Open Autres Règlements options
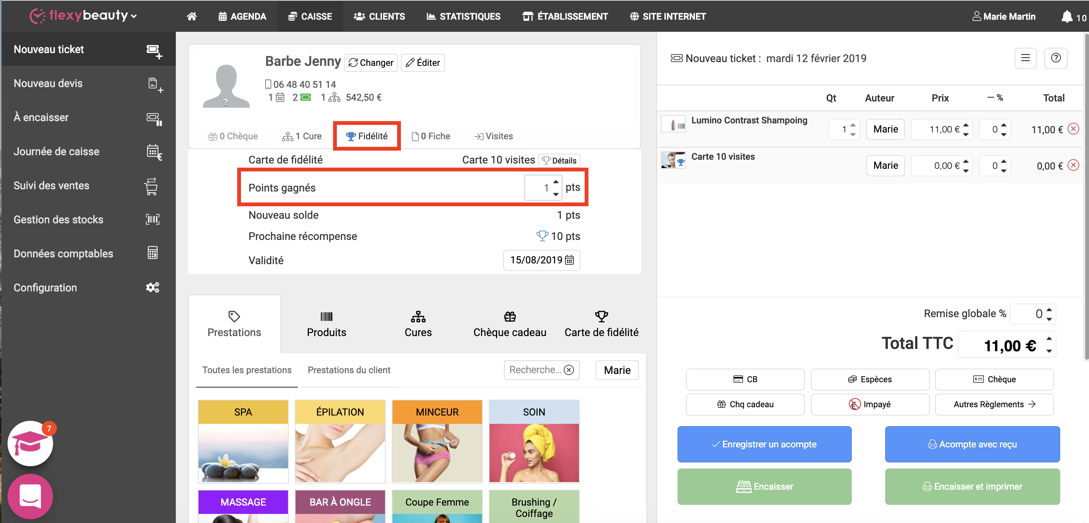This screenshot has height=523, width=1089. (x=994, y=404)
